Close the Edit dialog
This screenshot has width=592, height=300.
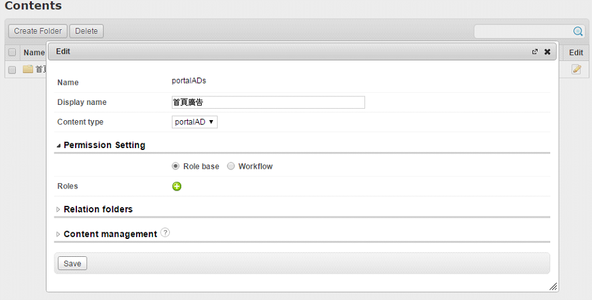[548, 52]
